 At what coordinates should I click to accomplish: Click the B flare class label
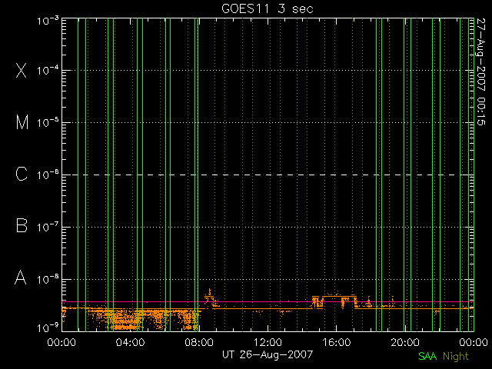(22, 225)
